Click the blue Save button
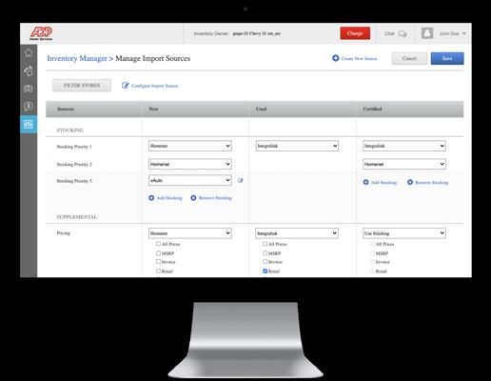 [x=447, y=58]
